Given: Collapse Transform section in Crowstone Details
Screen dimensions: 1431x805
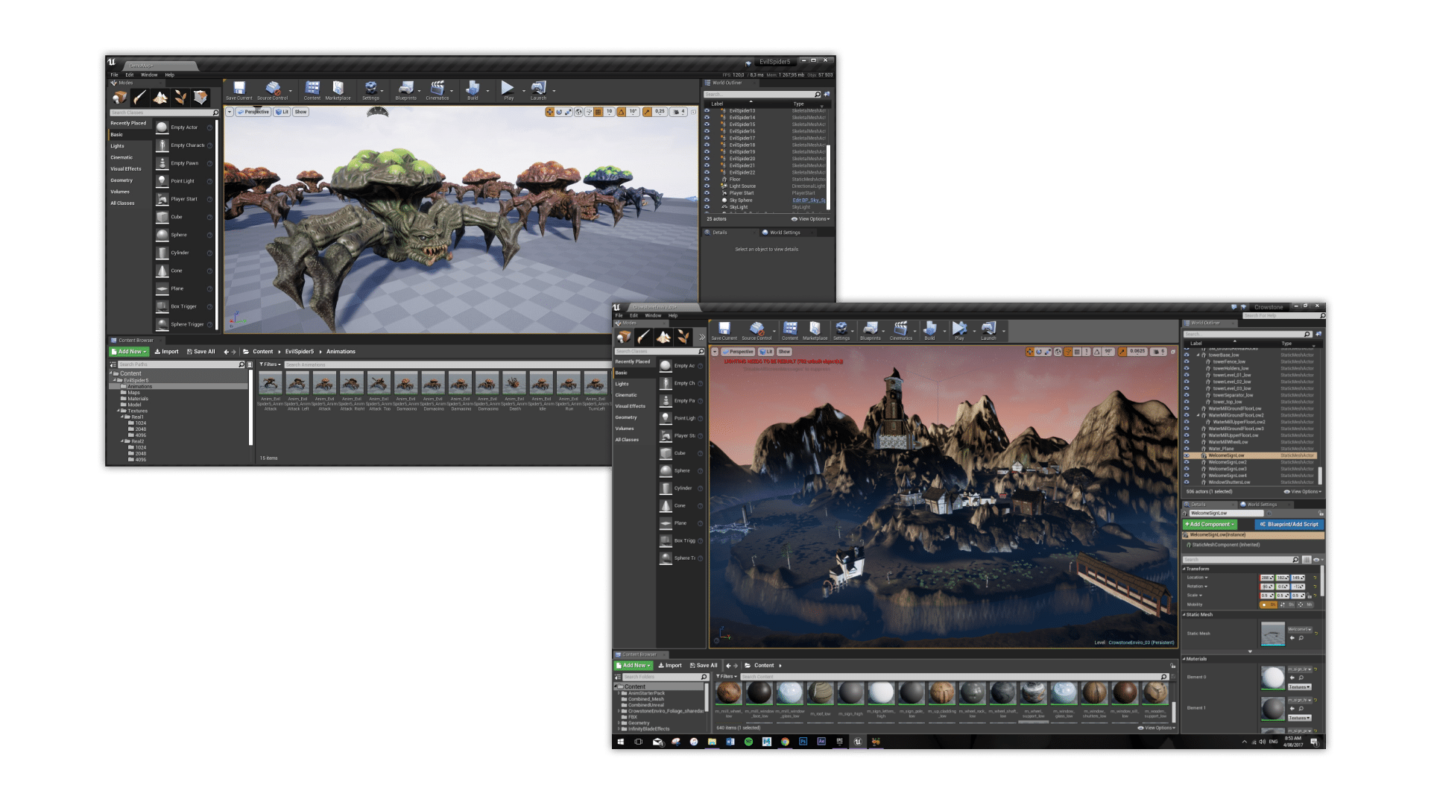Looking at the screenshot, I should 1184,569.
